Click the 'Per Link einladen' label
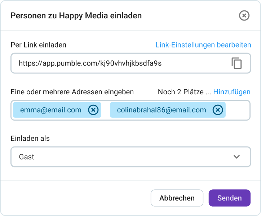Screen dimensions: 261x216 pos(39,45)
